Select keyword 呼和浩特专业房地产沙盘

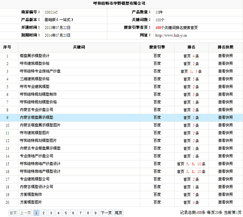click(40, 71)
